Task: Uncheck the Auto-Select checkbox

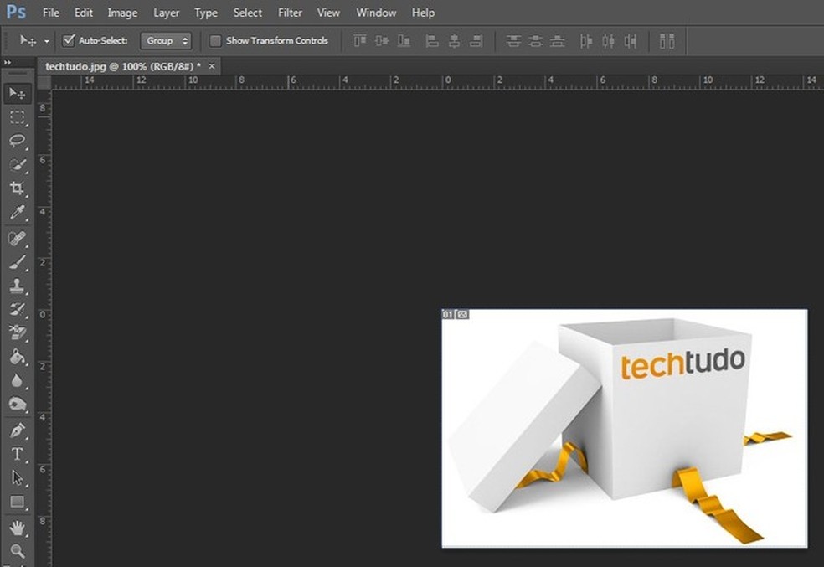Action: pos(69,40)
